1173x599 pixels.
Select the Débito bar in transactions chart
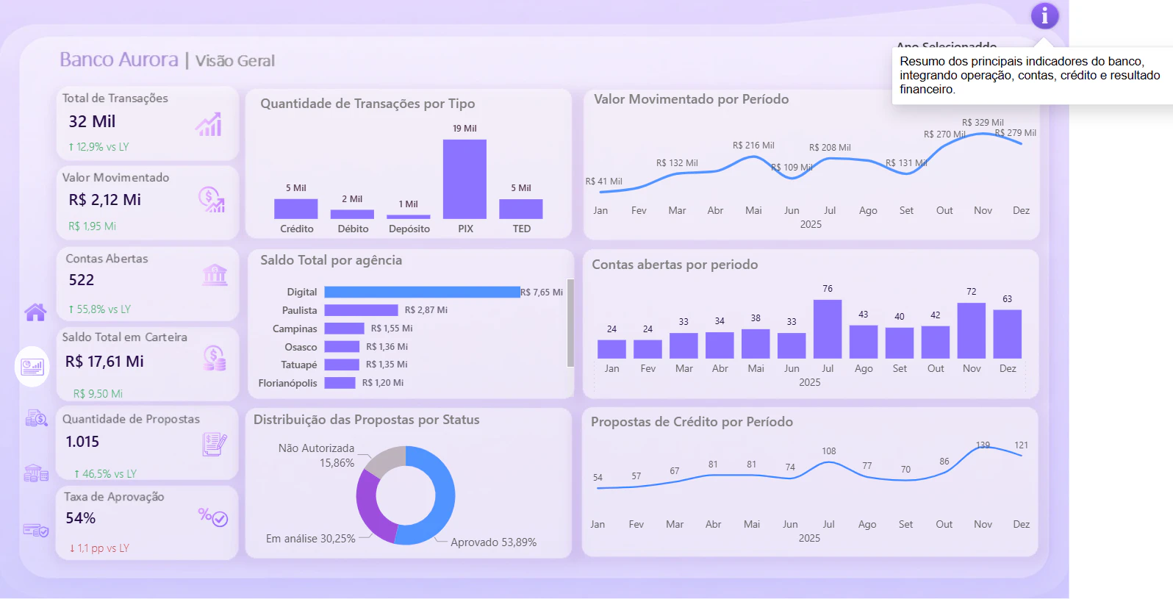pyautogui.click(x=352, y=215)
